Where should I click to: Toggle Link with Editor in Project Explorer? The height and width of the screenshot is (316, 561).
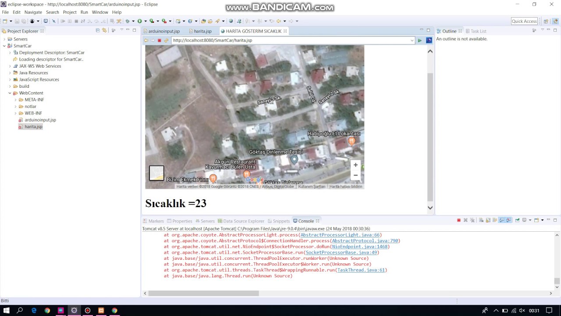[x=104, y=30]
